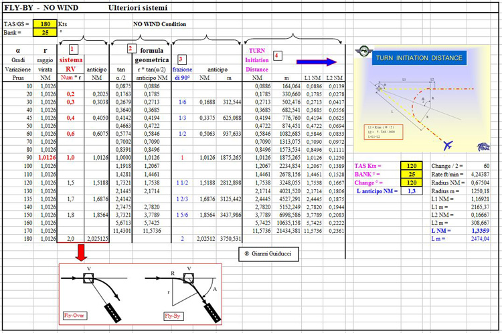The image size is (502, 333).
Task: Select the 'Rate ft/min =' value 4,24387
Action: click(480, 175)
